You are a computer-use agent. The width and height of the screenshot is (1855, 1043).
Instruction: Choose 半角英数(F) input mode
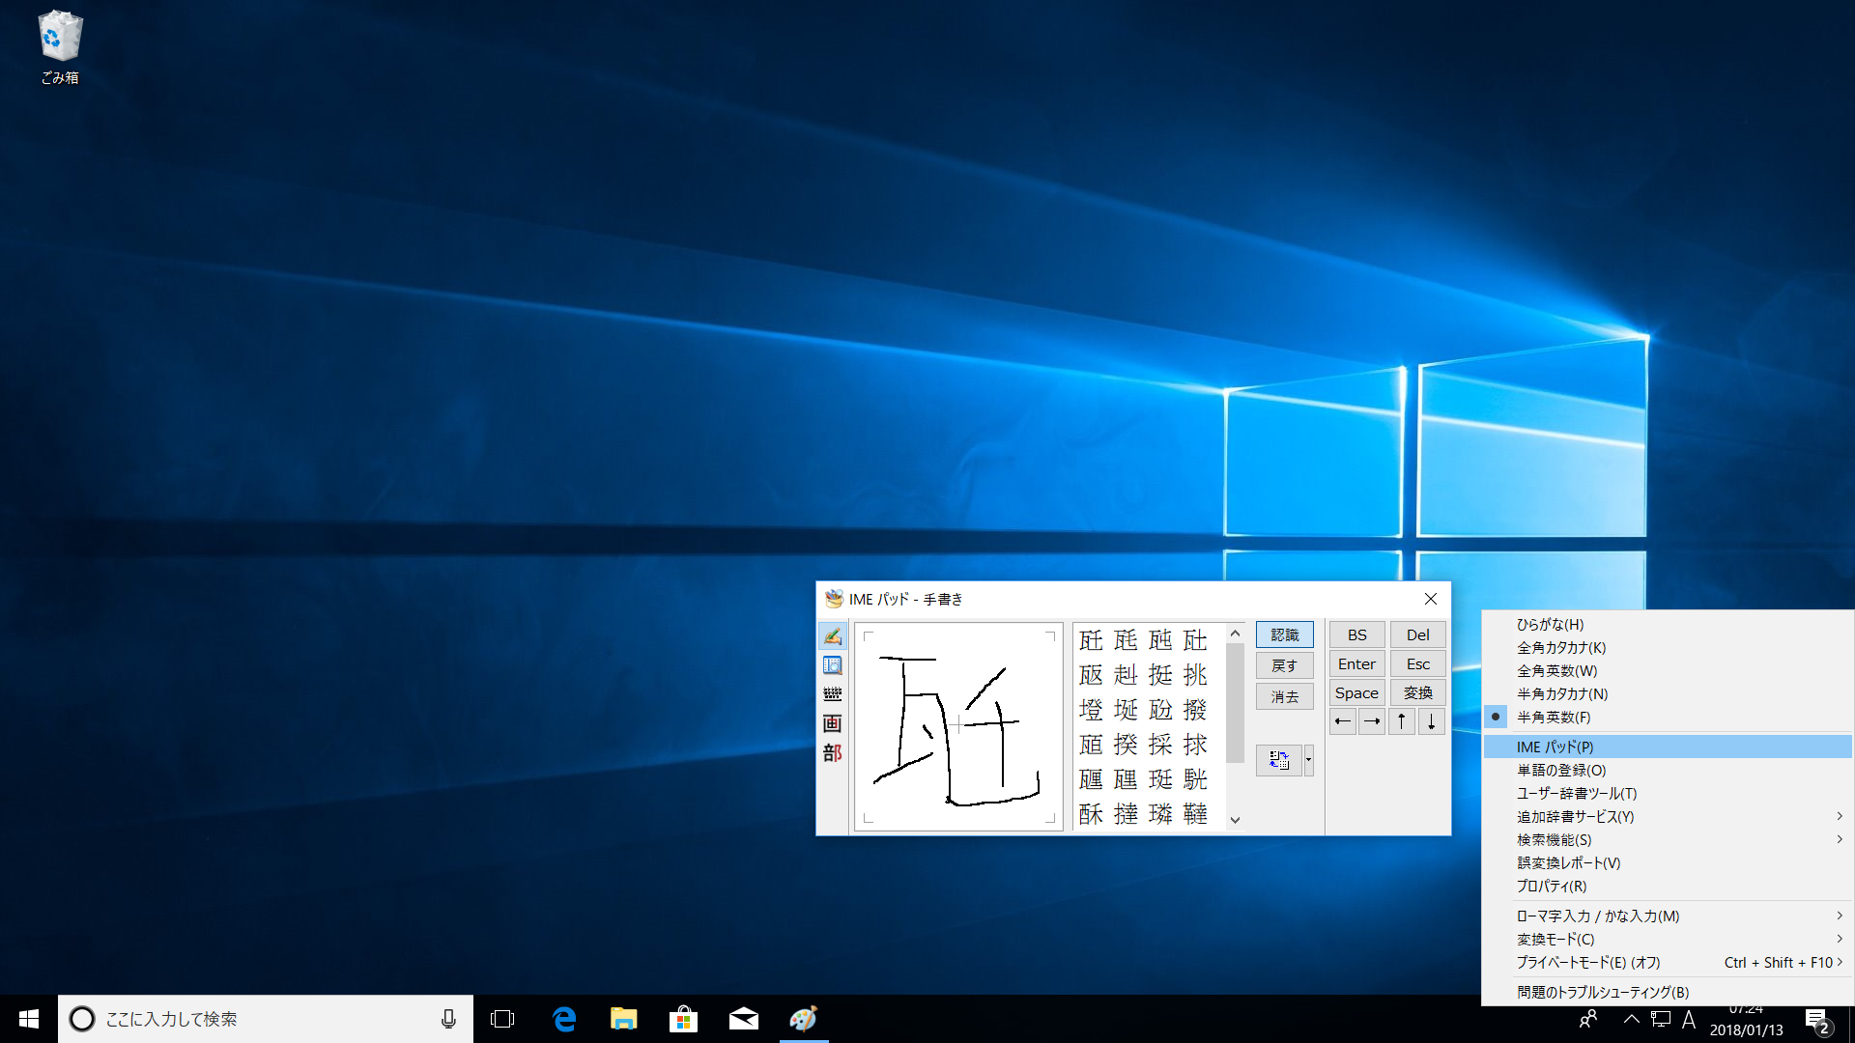[x=1553, y=718]
